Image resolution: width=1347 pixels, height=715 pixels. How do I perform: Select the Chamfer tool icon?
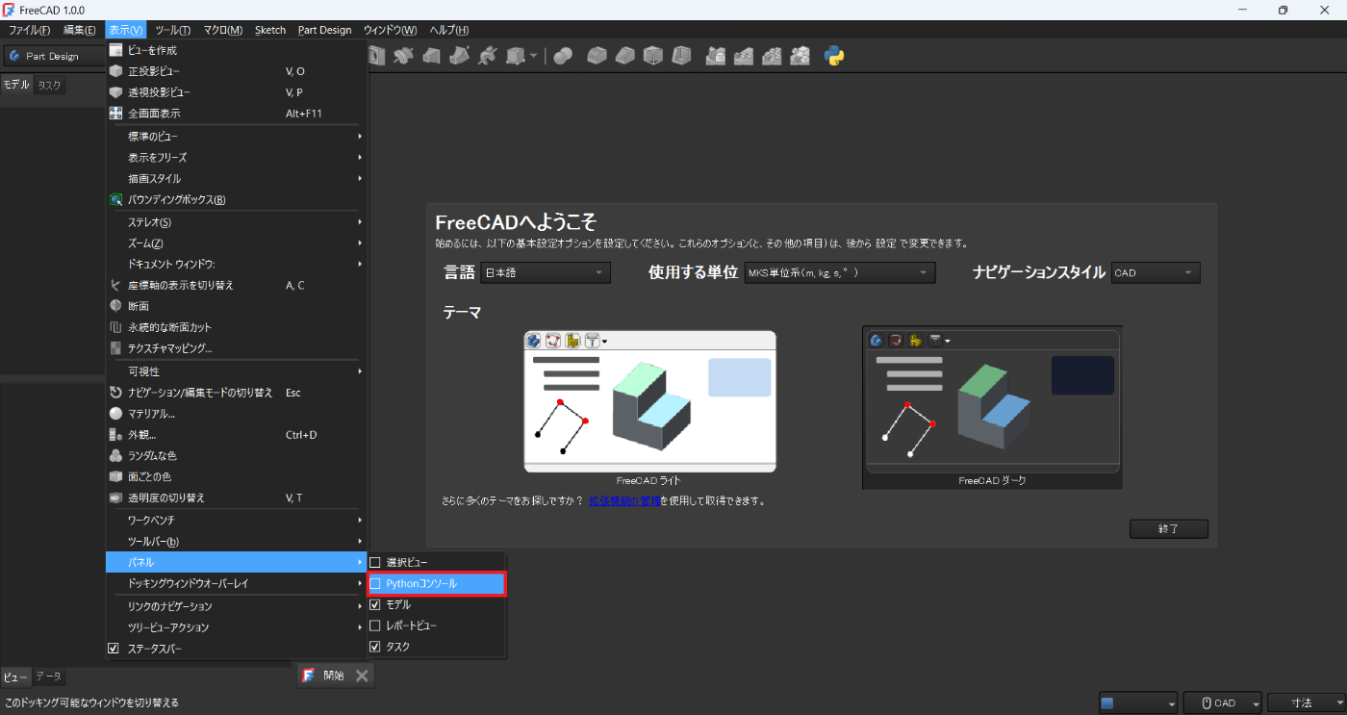pyautogui.click(x=625, y=56)
